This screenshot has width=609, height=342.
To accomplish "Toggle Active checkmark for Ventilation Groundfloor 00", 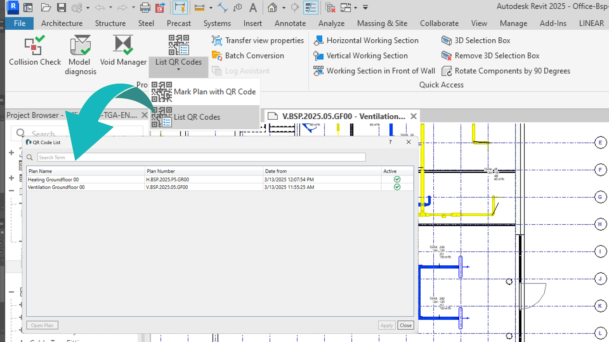I will pos(397,187).
